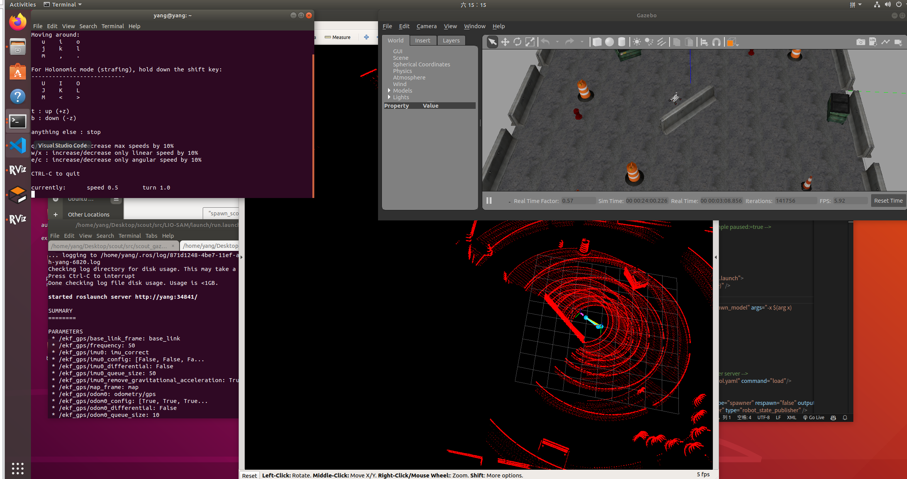Open the Undo history dropdown arrow
The image size is (907, 479).
(x=557, y=42)
